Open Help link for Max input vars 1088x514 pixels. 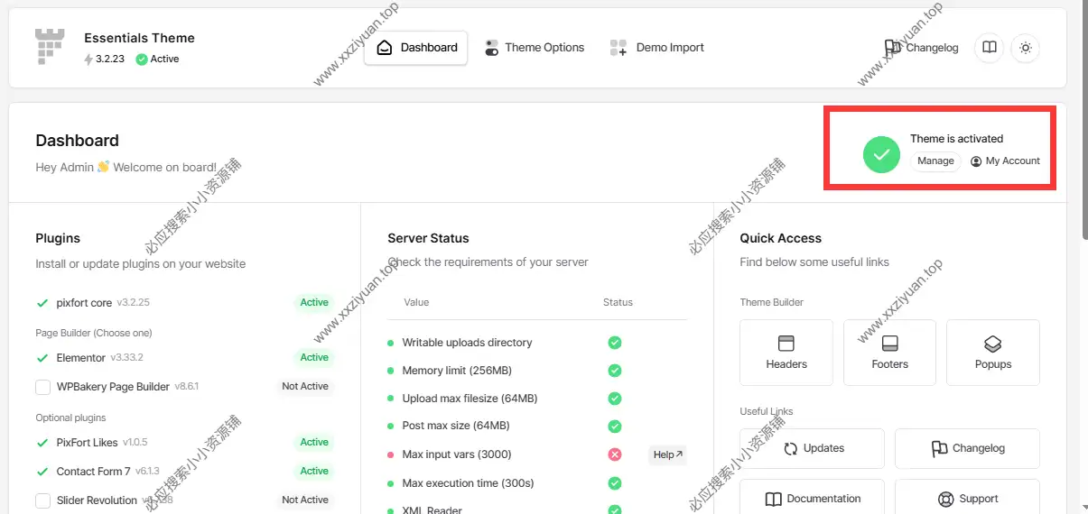[x=667, y=454]
